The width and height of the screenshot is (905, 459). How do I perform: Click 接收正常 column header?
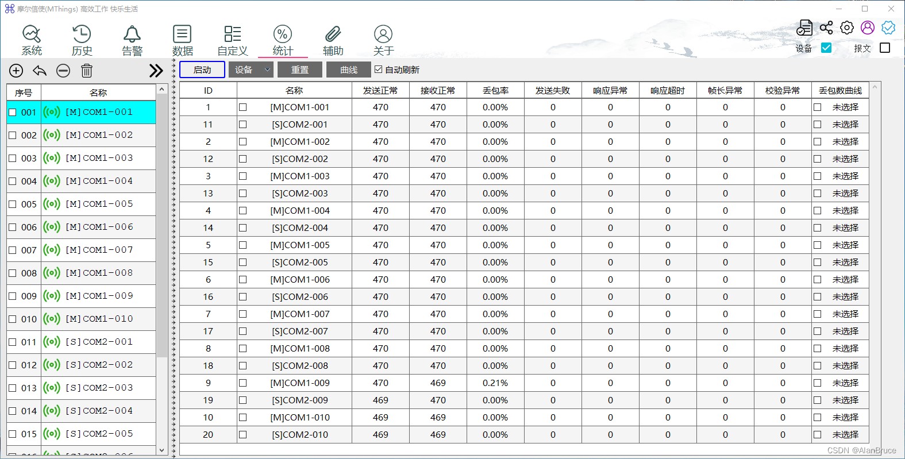[438, 90]
